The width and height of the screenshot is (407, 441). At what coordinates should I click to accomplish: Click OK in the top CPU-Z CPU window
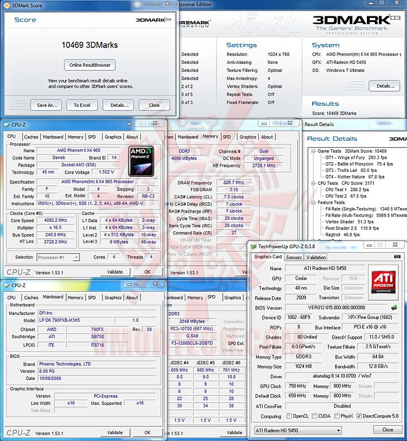148,272
